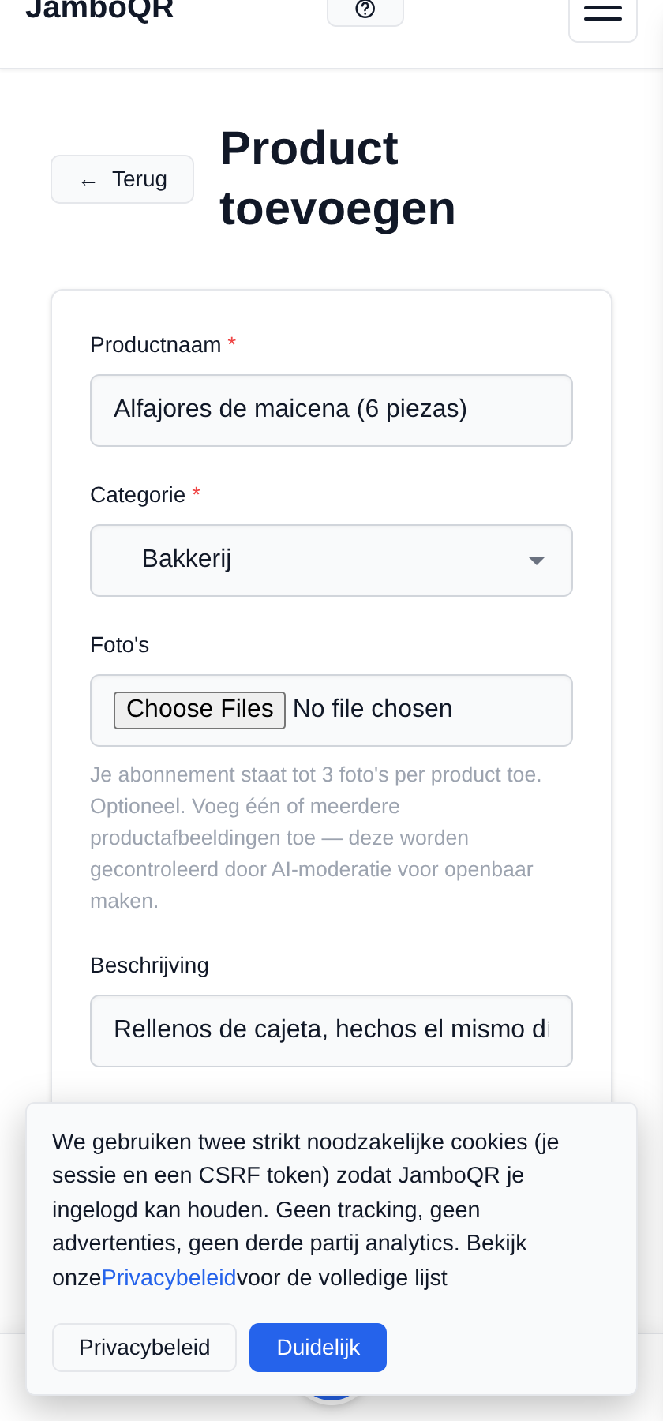Click the JamboQR logo
This screenshot has width=663, height=1421.
(100, 9)
